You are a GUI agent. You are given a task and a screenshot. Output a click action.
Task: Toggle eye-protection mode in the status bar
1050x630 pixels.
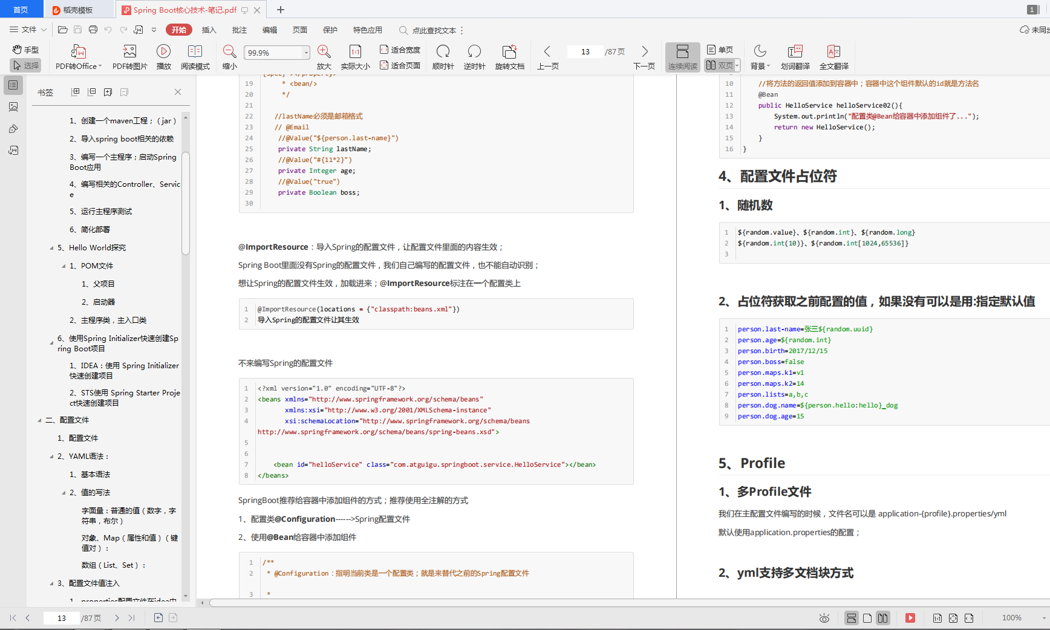(x=824, y=618)
